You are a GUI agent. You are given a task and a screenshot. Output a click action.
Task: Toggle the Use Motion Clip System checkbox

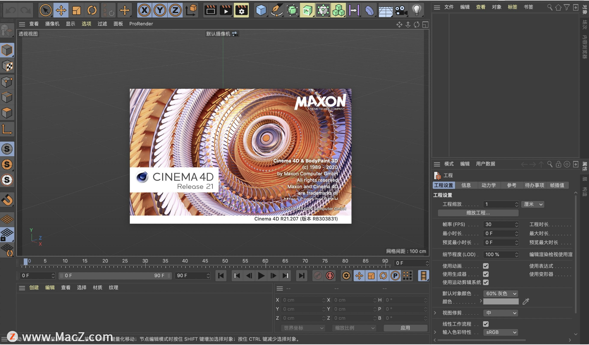[486, 282]
